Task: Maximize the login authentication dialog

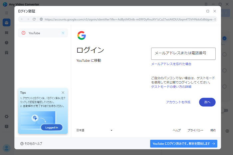Action: pyautogui.click(x=208, y=11)
